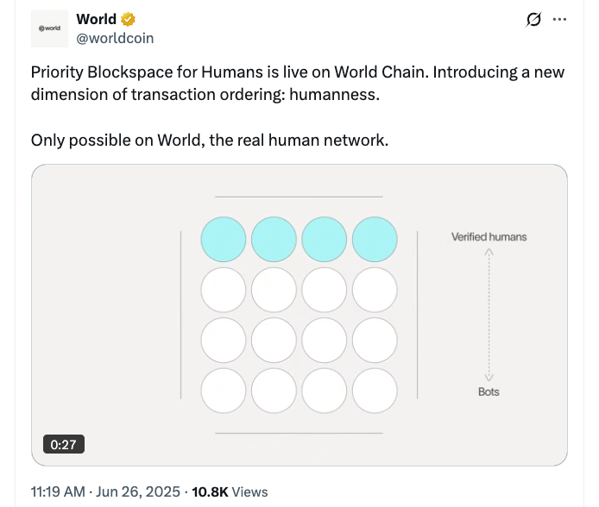Click the Only possible on World sentence

tap(210, 140)
